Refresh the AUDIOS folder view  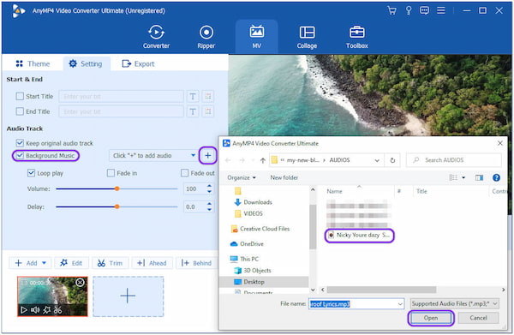[x=392, y=160]
